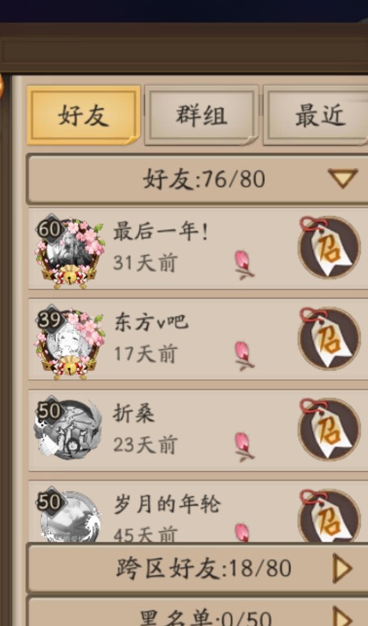Click the 跨区好友:18/80 header bar
The image size is (368, 626).
(198, 568)
